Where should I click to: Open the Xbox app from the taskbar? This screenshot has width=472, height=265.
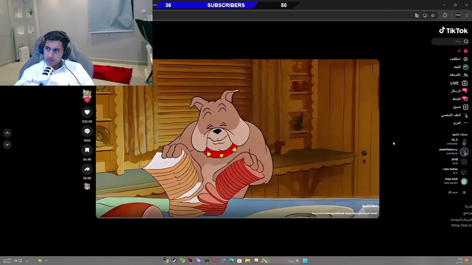pyautogui.click(x=207, y=261)
